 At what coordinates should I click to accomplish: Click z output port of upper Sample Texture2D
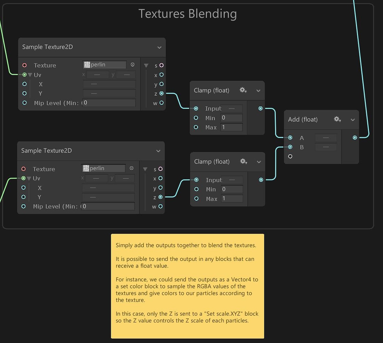(x=161, y=93)
